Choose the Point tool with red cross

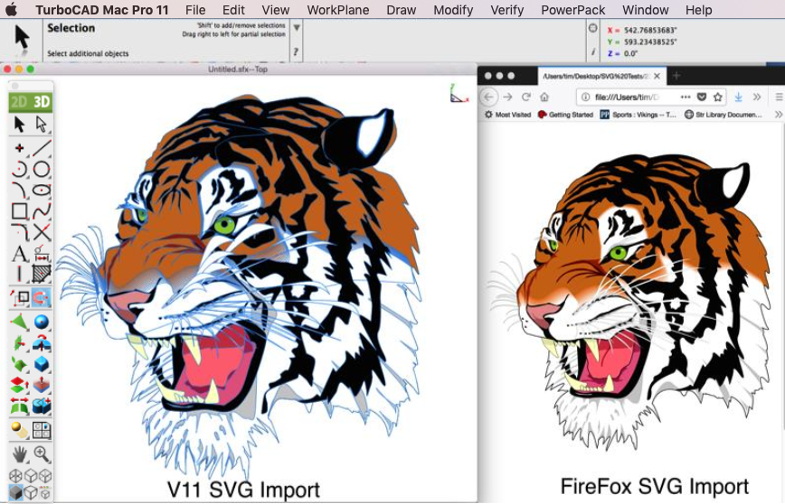pos(20,148)
